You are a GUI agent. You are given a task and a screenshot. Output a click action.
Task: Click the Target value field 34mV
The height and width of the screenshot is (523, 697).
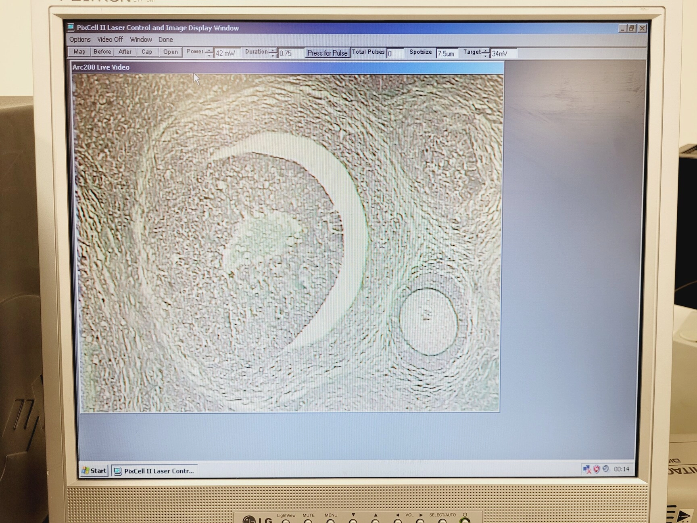503,53
